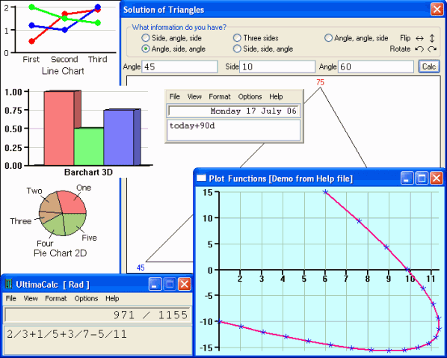The width and height of the screenshot is (447, 358).
Task: Click the first Angle field showing 45
Action: pos(179,67)
